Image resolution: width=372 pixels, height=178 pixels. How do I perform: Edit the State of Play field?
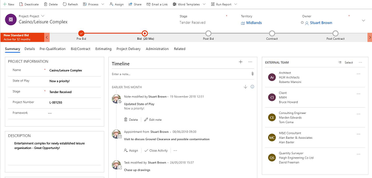pos(74,81)
